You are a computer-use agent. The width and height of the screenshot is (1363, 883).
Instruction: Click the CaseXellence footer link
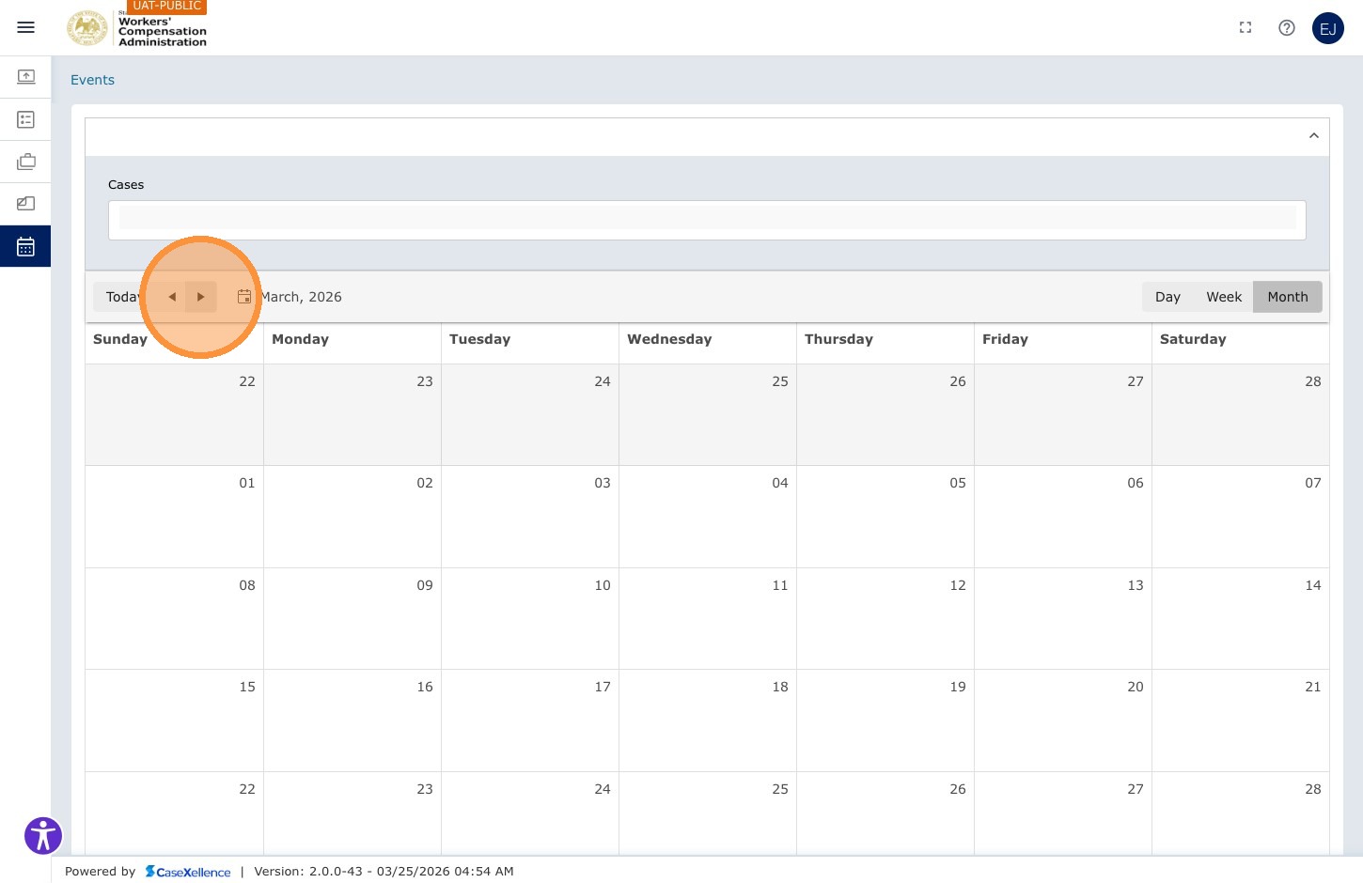(188, 872)
